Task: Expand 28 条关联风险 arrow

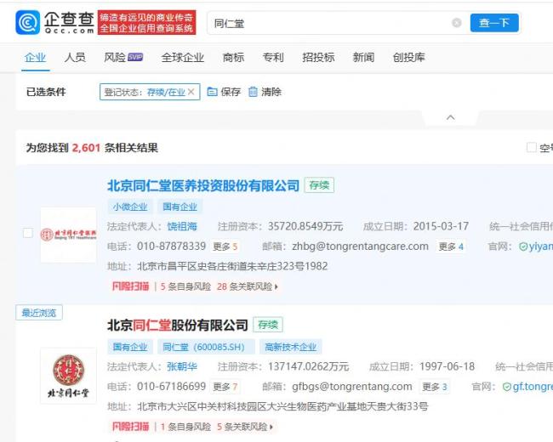Action: click(276, 287)
